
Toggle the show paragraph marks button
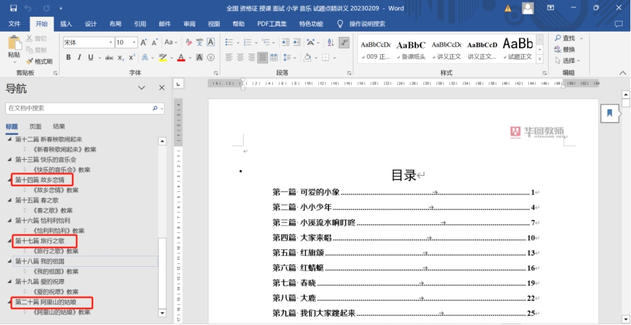(x=344, y=43)
